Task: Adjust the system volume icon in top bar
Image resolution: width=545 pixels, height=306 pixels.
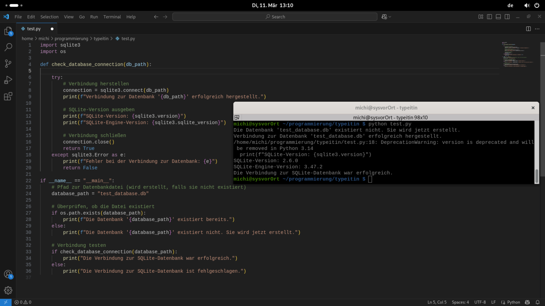Action: 527,5
